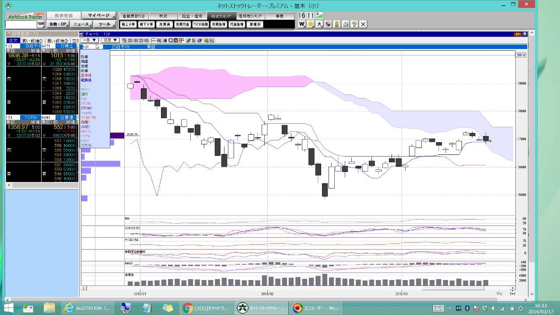Switch to the 市況 tab
The image size is (560, 315).
pyautogui.click(x=163, y=16)
